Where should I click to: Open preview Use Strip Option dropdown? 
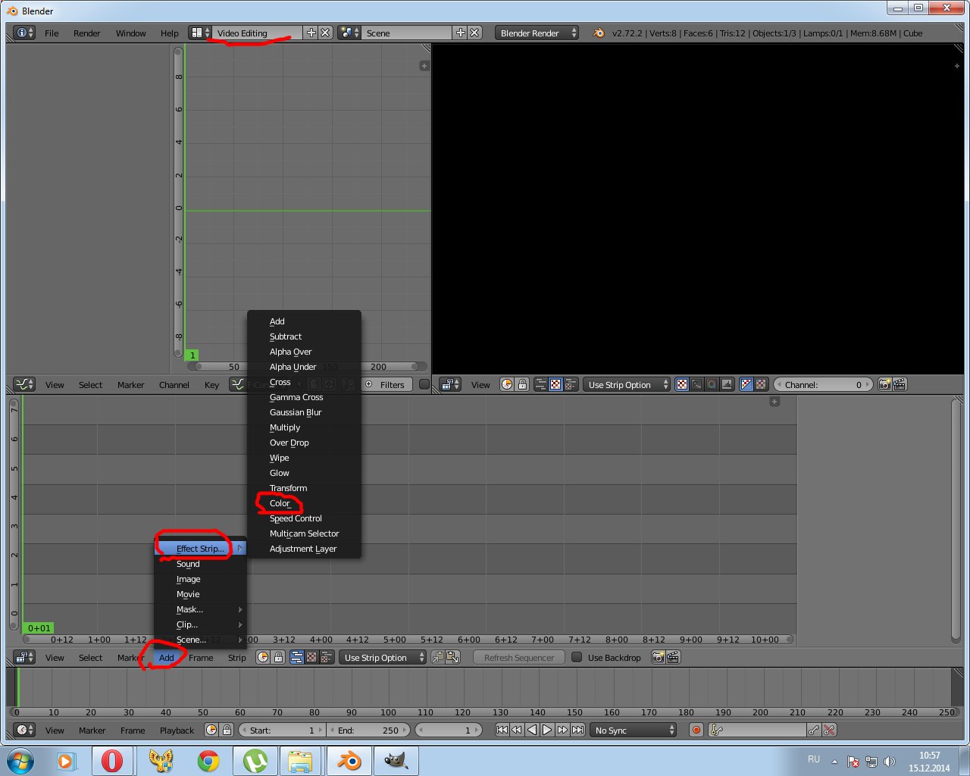pyautogui.click(x=627, y=384)
